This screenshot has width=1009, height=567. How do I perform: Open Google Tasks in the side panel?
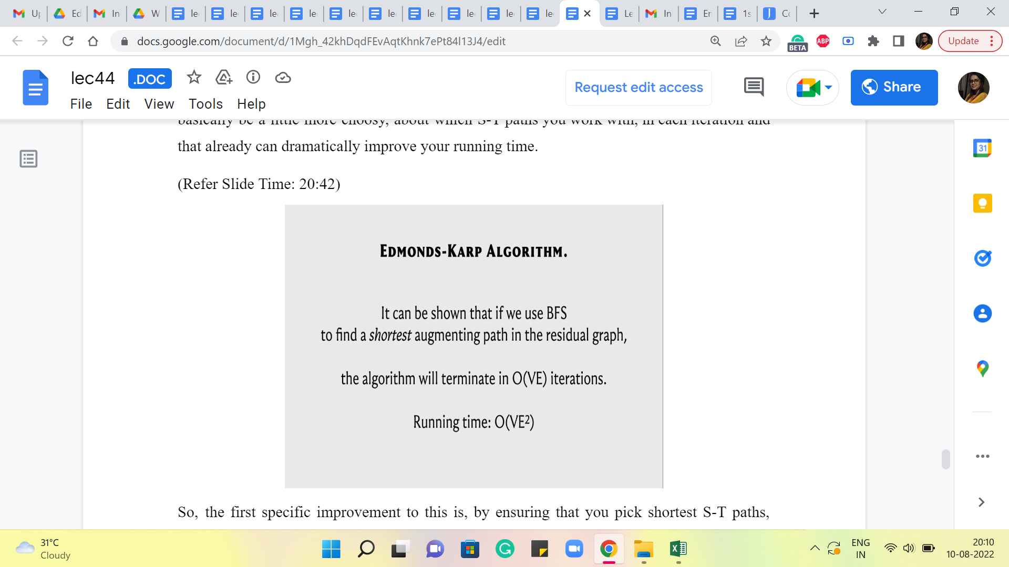click(982, 258)
